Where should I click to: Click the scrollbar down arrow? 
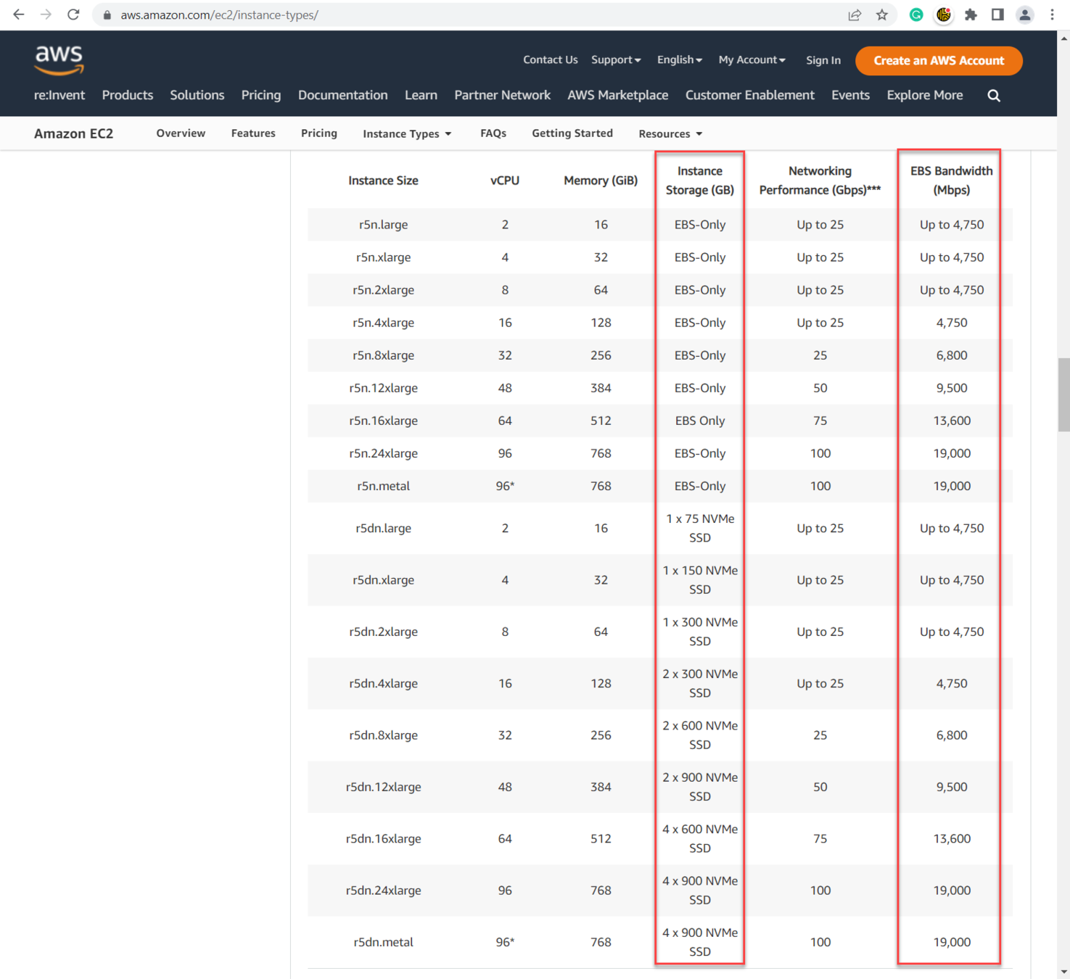[1063, 972]
